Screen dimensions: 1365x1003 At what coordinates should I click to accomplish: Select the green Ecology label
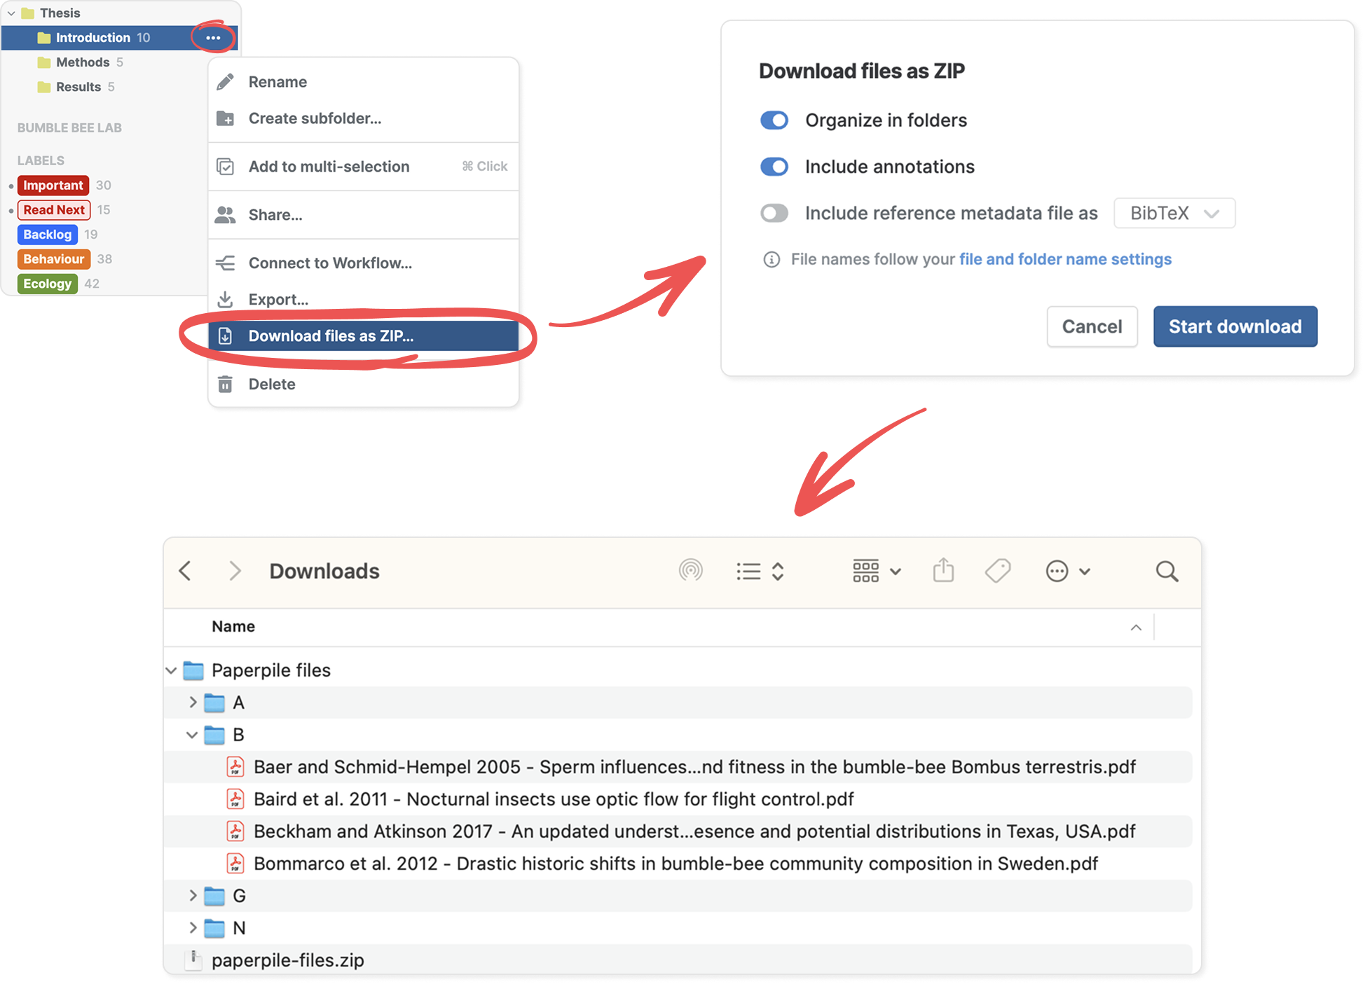(47, 284)
